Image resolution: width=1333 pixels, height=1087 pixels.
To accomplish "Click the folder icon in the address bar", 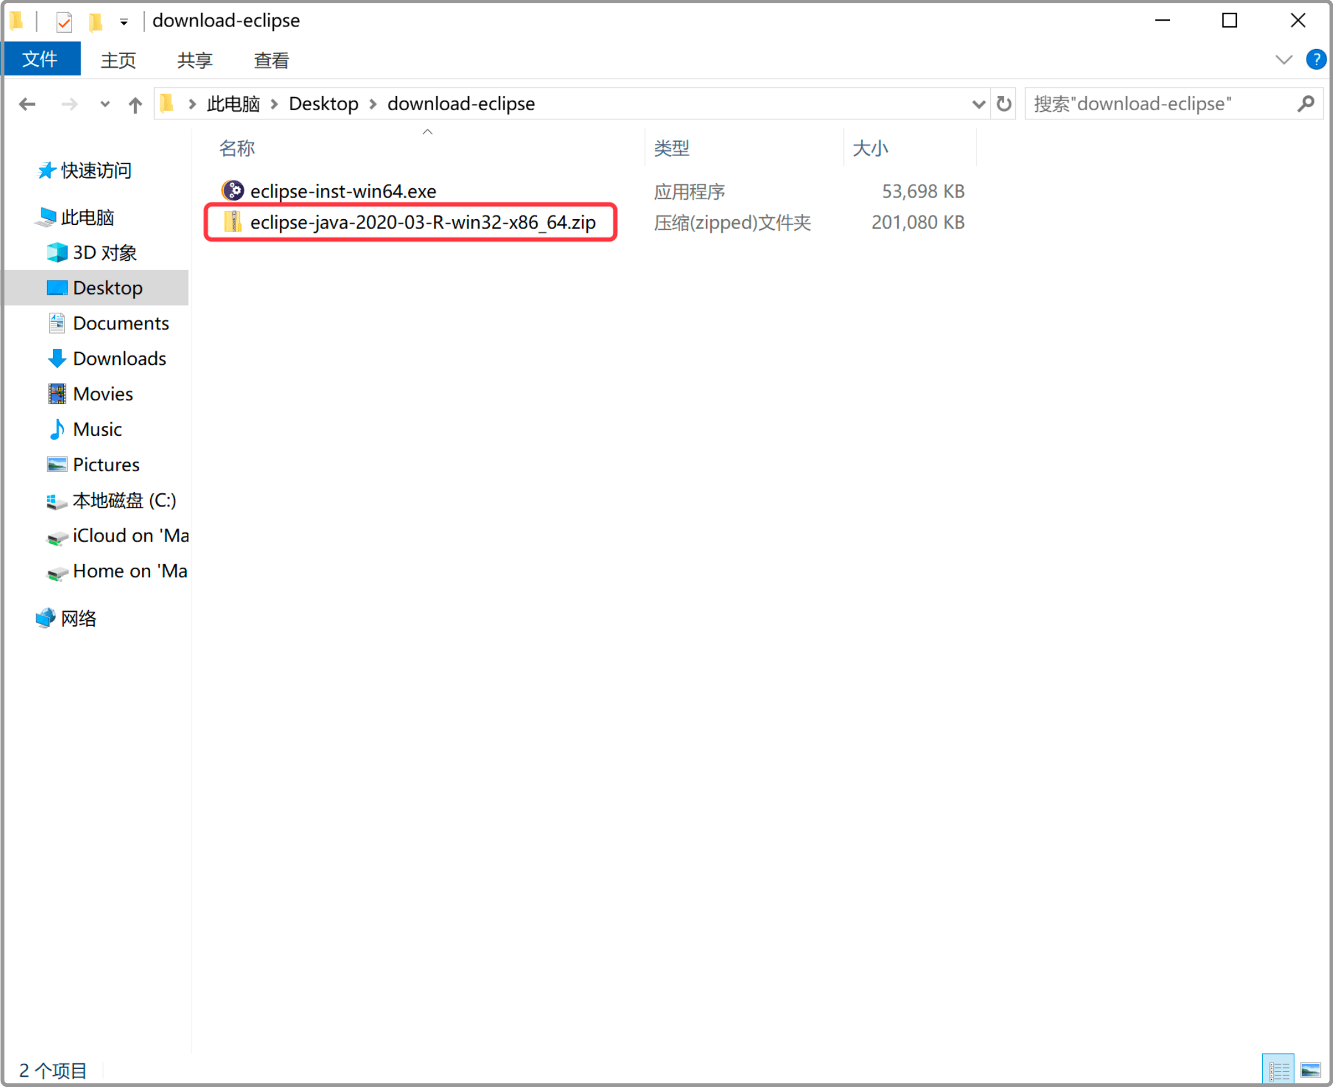I will point(167,103).
